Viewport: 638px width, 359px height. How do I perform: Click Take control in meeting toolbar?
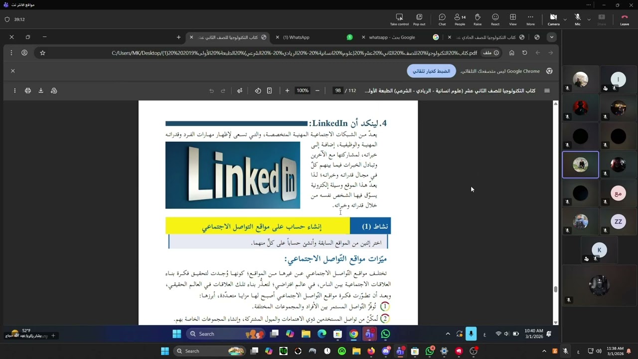[399, 19]
